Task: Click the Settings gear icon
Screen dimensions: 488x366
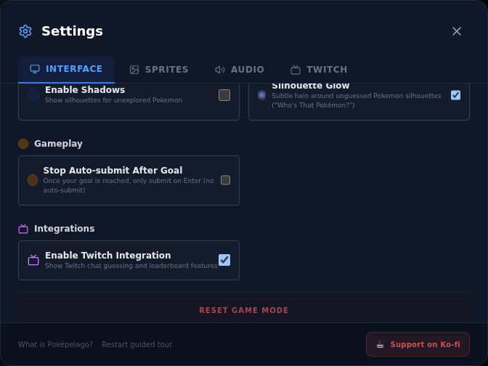Action: coord(25,31)
